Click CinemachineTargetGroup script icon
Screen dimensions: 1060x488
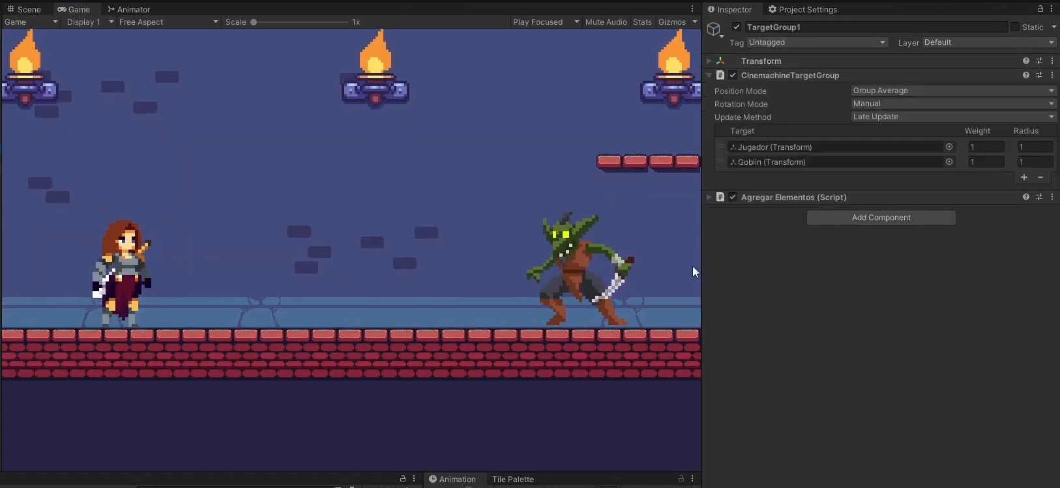720,75
